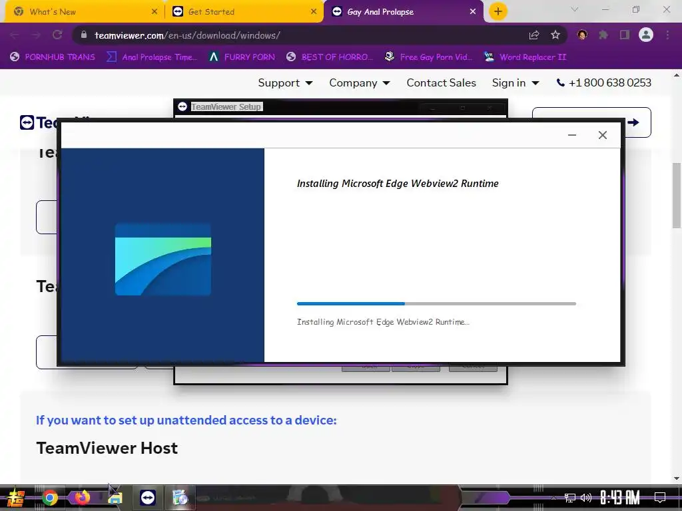
Task: Launch Firefox from the taskbar
Action: 82,497
